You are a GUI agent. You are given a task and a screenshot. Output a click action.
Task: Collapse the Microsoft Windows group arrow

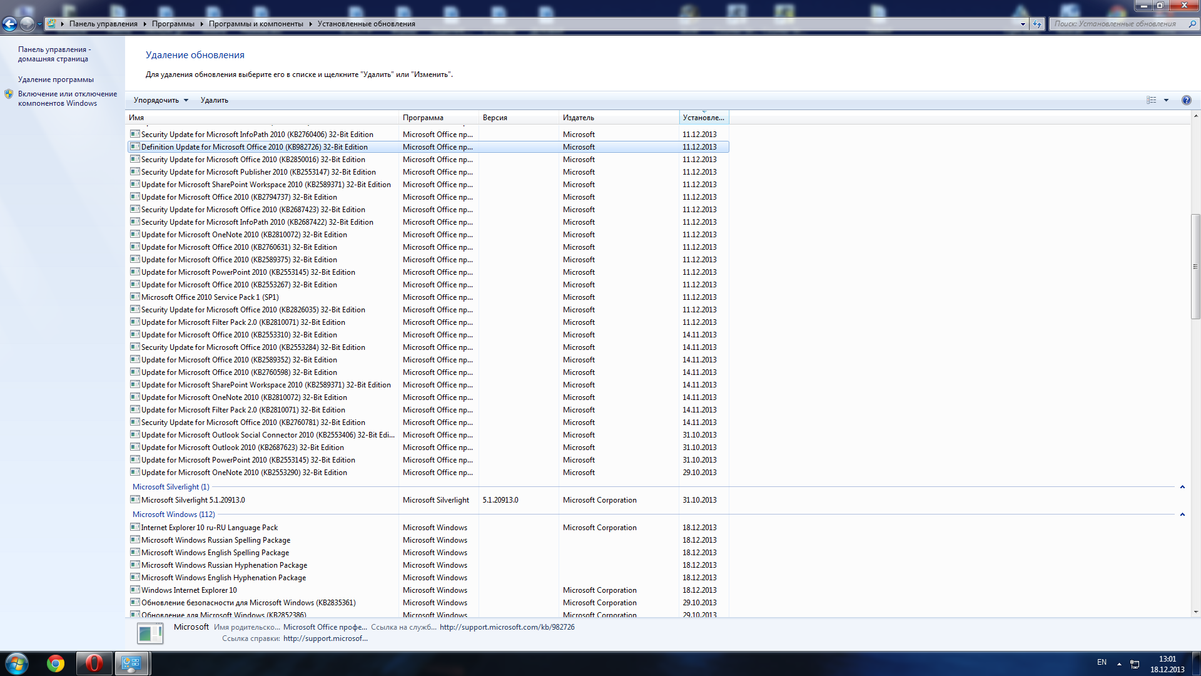coord(1182,515)
